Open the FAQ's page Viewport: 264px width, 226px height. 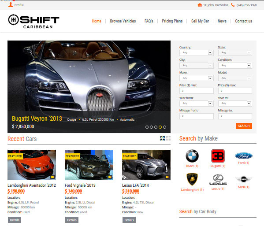click(x=149, y=21)
